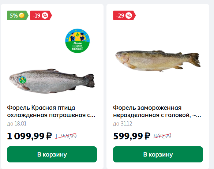The height and width of the screenshot is (169, 214).
Task: Add frozen Форель замороженная to cart
Action: (x=158, y=154)
